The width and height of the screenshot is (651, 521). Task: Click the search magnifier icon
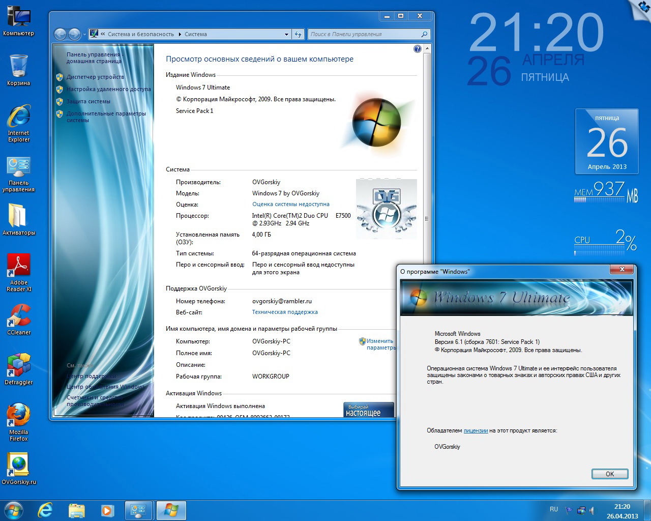tap(424, 34)
